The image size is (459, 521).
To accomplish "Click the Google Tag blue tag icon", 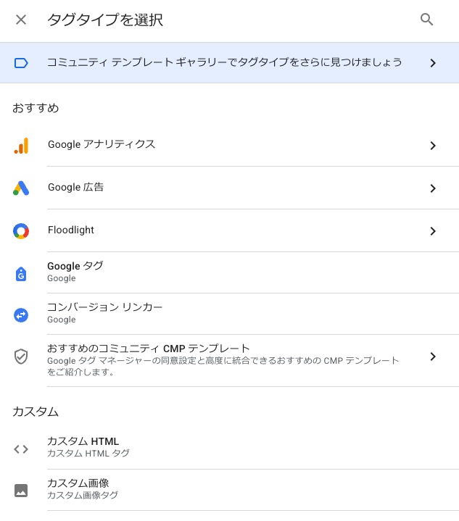I will [21, 274].
